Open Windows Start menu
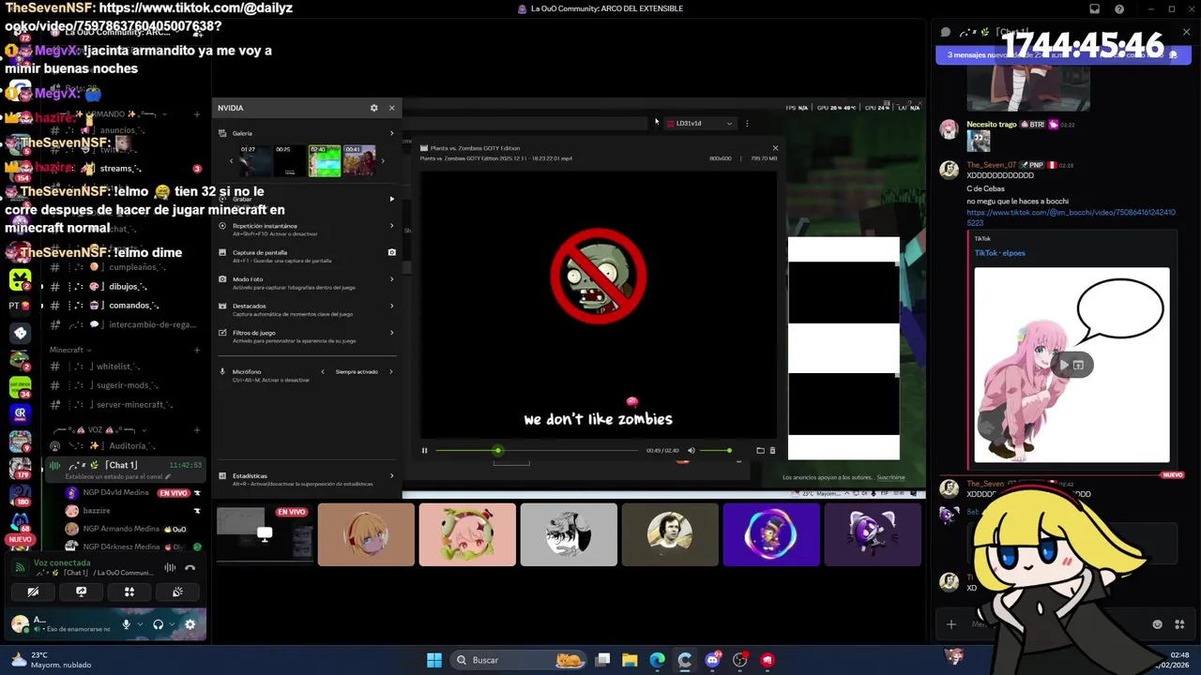The image size is (1201, 675). click(x=434, y=660)
